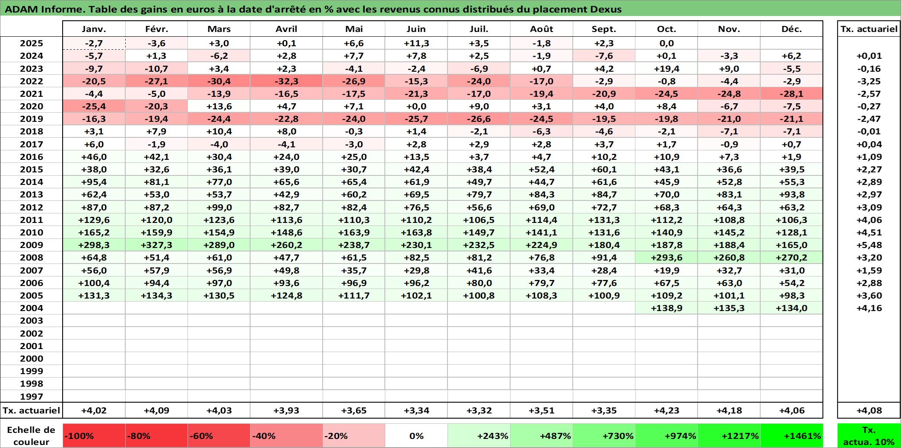The height and width of the screenshot is (448, 901).
Task: Select the +93,8 cell for Déc. 2013
Action: pos(792,194)
